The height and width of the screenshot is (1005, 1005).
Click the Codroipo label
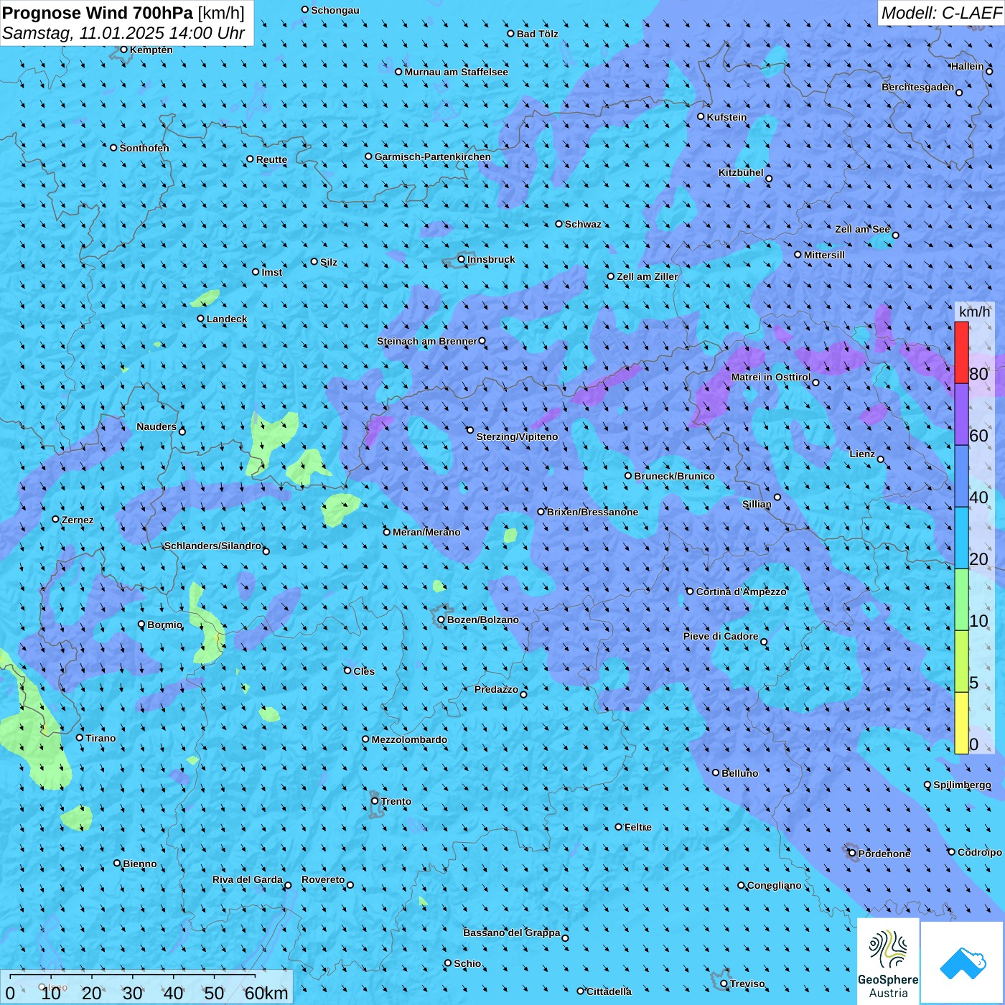tap(980, 852)
